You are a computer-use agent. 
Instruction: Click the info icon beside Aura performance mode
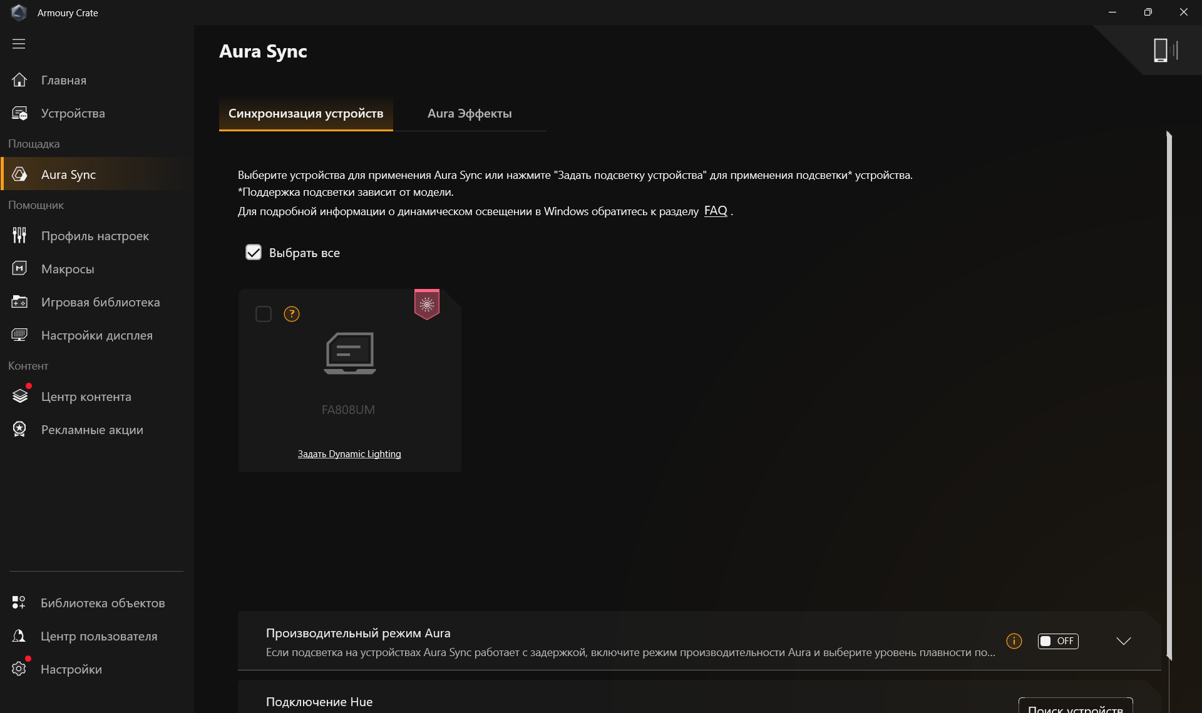point(1014,641)
